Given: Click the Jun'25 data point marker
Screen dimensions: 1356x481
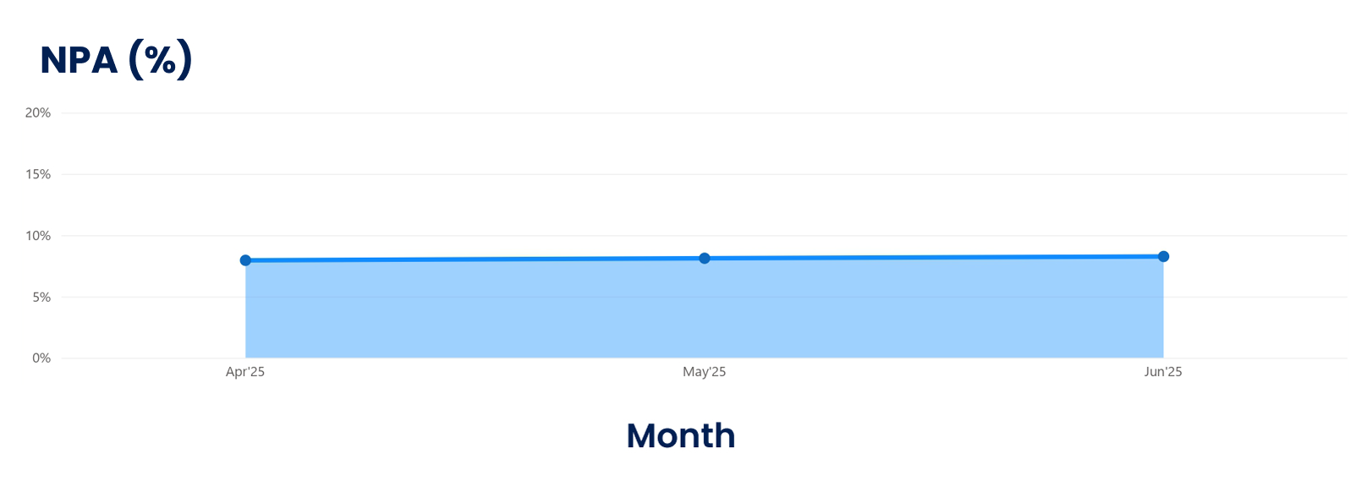Looking at the screenshot, I should (1163, 256).
